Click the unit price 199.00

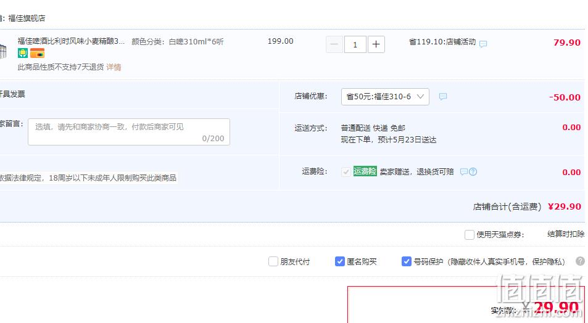[x=281, y=41]
